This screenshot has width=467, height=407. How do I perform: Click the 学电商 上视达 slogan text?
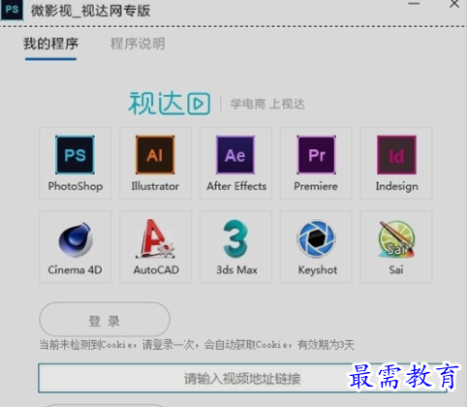coord(267,104)
